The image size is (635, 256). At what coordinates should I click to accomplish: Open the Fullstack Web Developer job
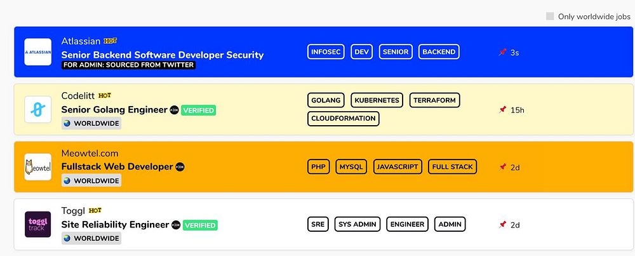(117, 167)
